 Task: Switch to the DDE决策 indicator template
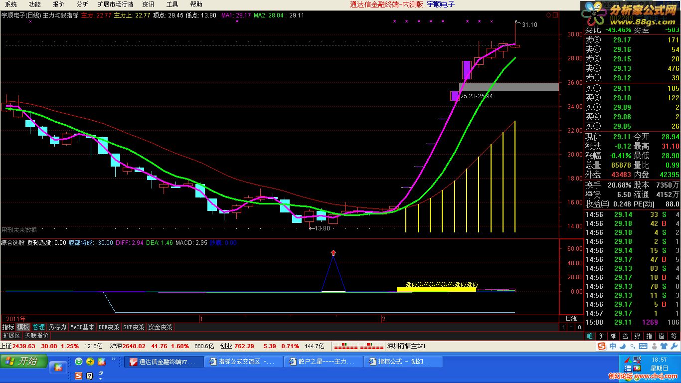click(109, 327)
